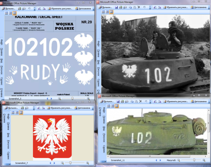This screenshot has width=211, height=167.
Task: Save the picture in the Screenshot_11 window
Action: tap(118, 102)
